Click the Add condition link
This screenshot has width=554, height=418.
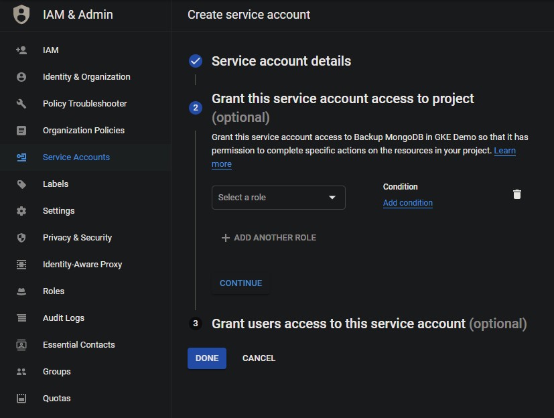tap(407, 203)
